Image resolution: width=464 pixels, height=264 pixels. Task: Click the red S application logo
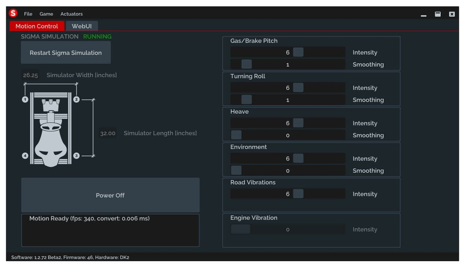[x=13, y=13]
